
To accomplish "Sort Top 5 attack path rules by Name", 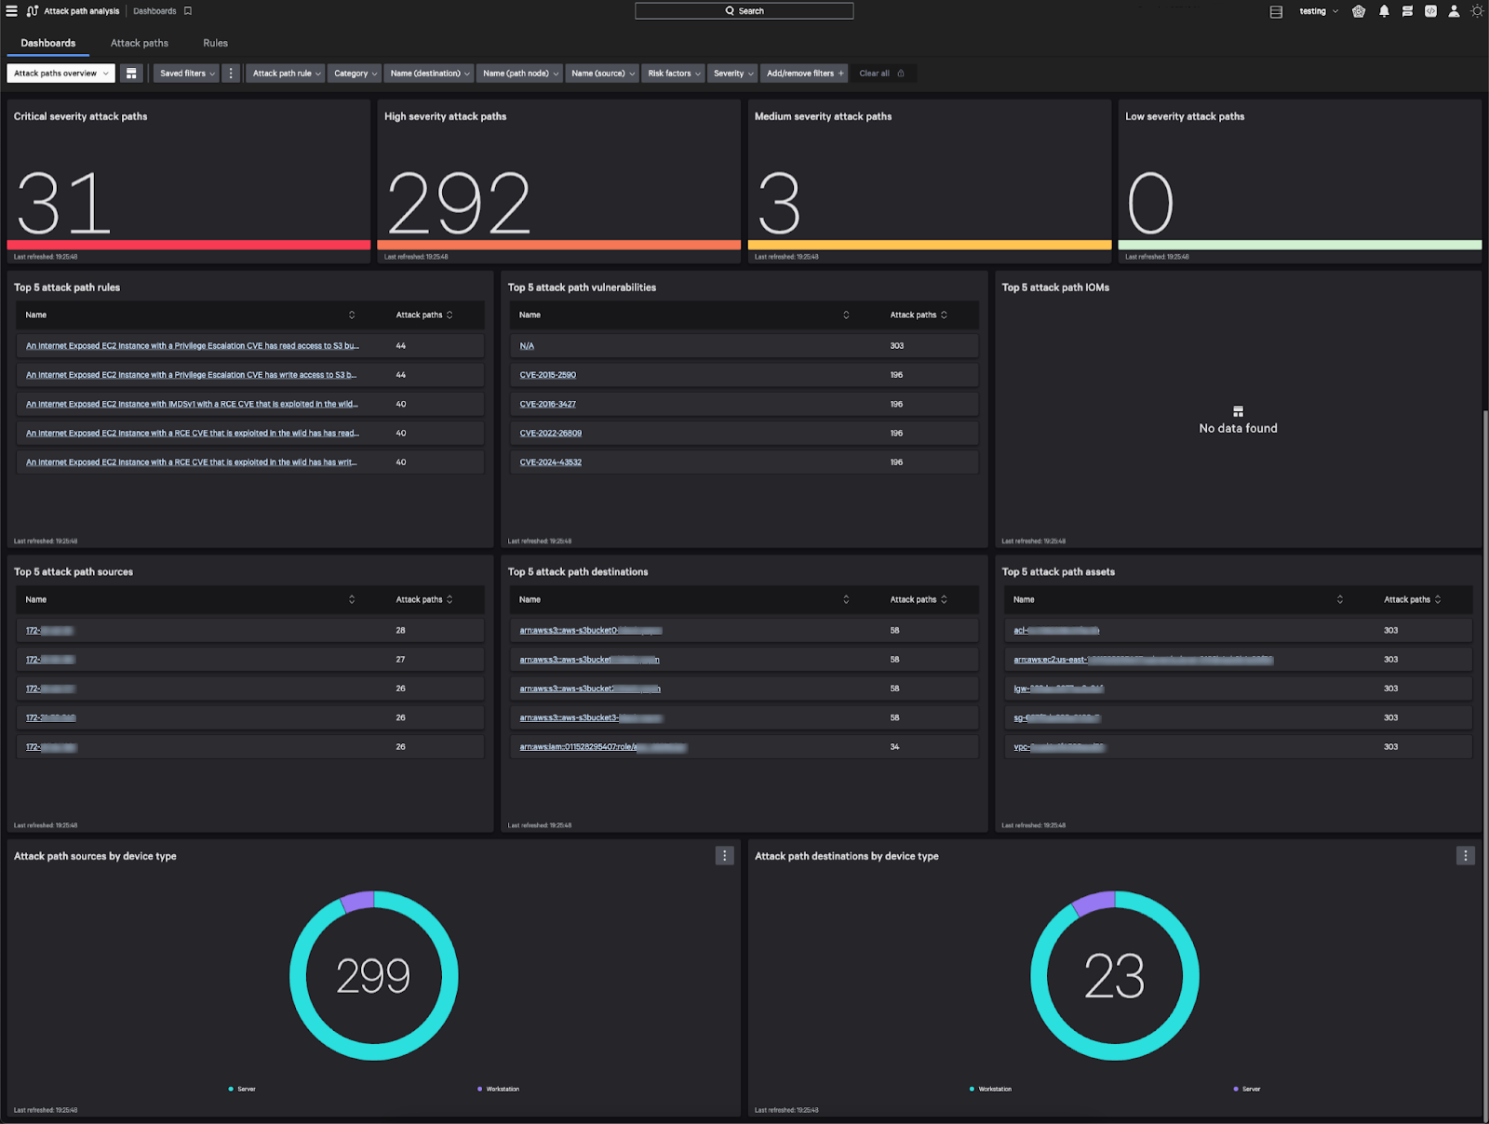I will (x=352, y=315).
